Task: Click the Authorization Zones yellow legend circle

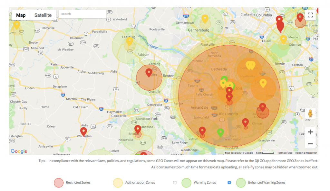Action: pos(118,182)
